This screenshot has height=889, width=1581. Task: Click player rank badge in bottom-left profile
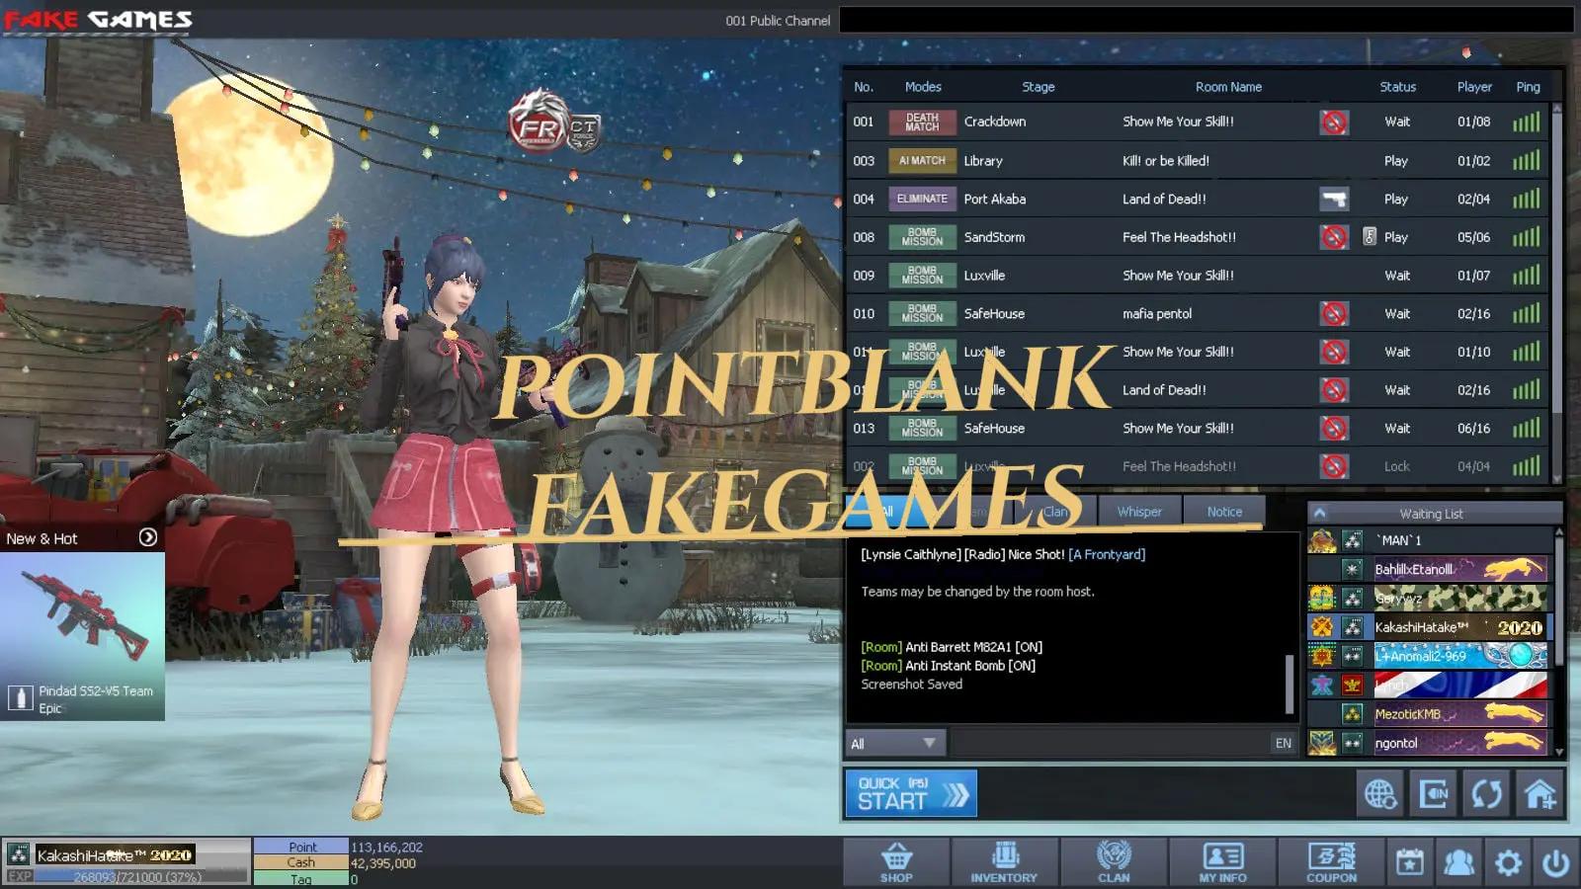point(18,854)
